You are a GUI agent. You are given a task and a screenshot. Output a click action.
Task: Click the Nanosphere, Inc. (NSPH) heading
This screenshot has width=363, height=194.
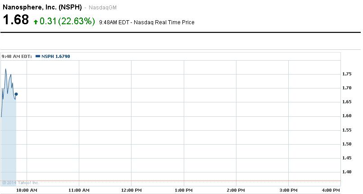click(42, 8)
